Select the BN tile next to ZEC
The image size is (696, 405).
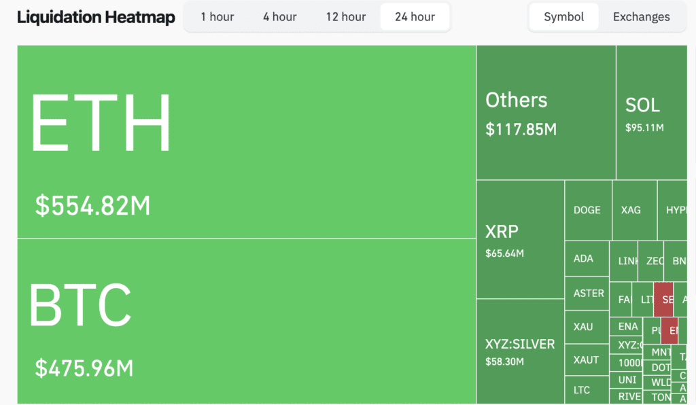(x=676, y=261)
